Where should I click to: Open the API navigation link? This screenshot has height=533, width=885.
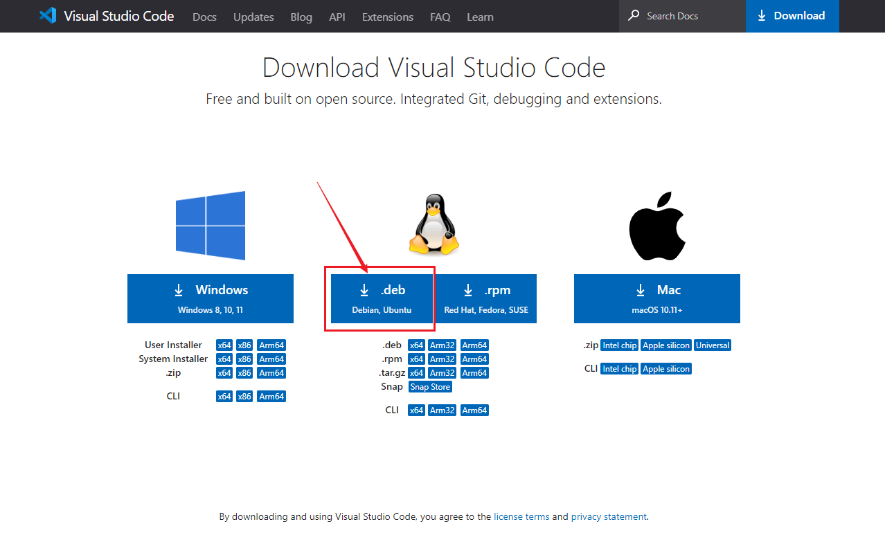(x=337, y=17)
